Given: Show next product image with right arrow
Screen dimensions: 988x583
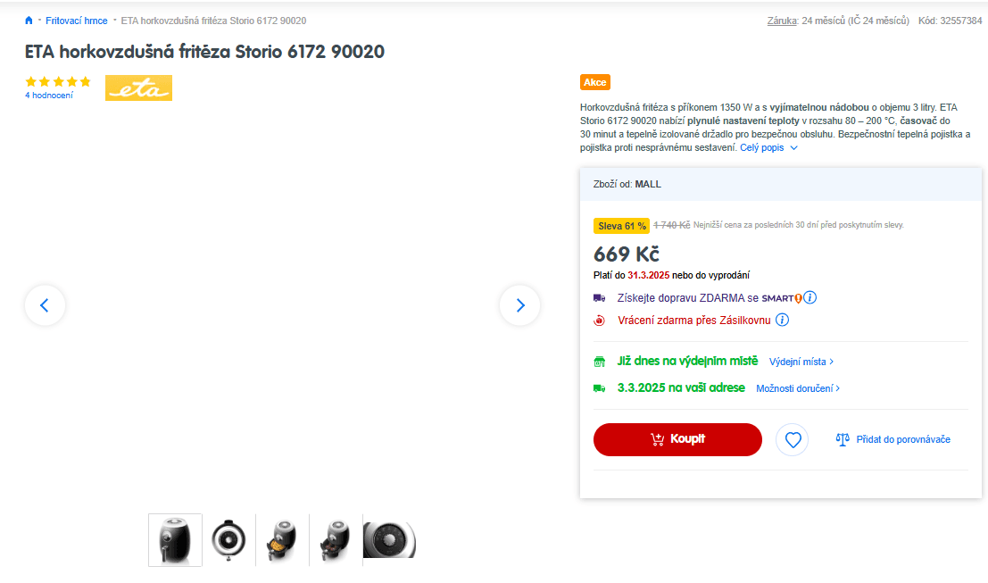Looking at the screenshot, I should pos(519,305).
